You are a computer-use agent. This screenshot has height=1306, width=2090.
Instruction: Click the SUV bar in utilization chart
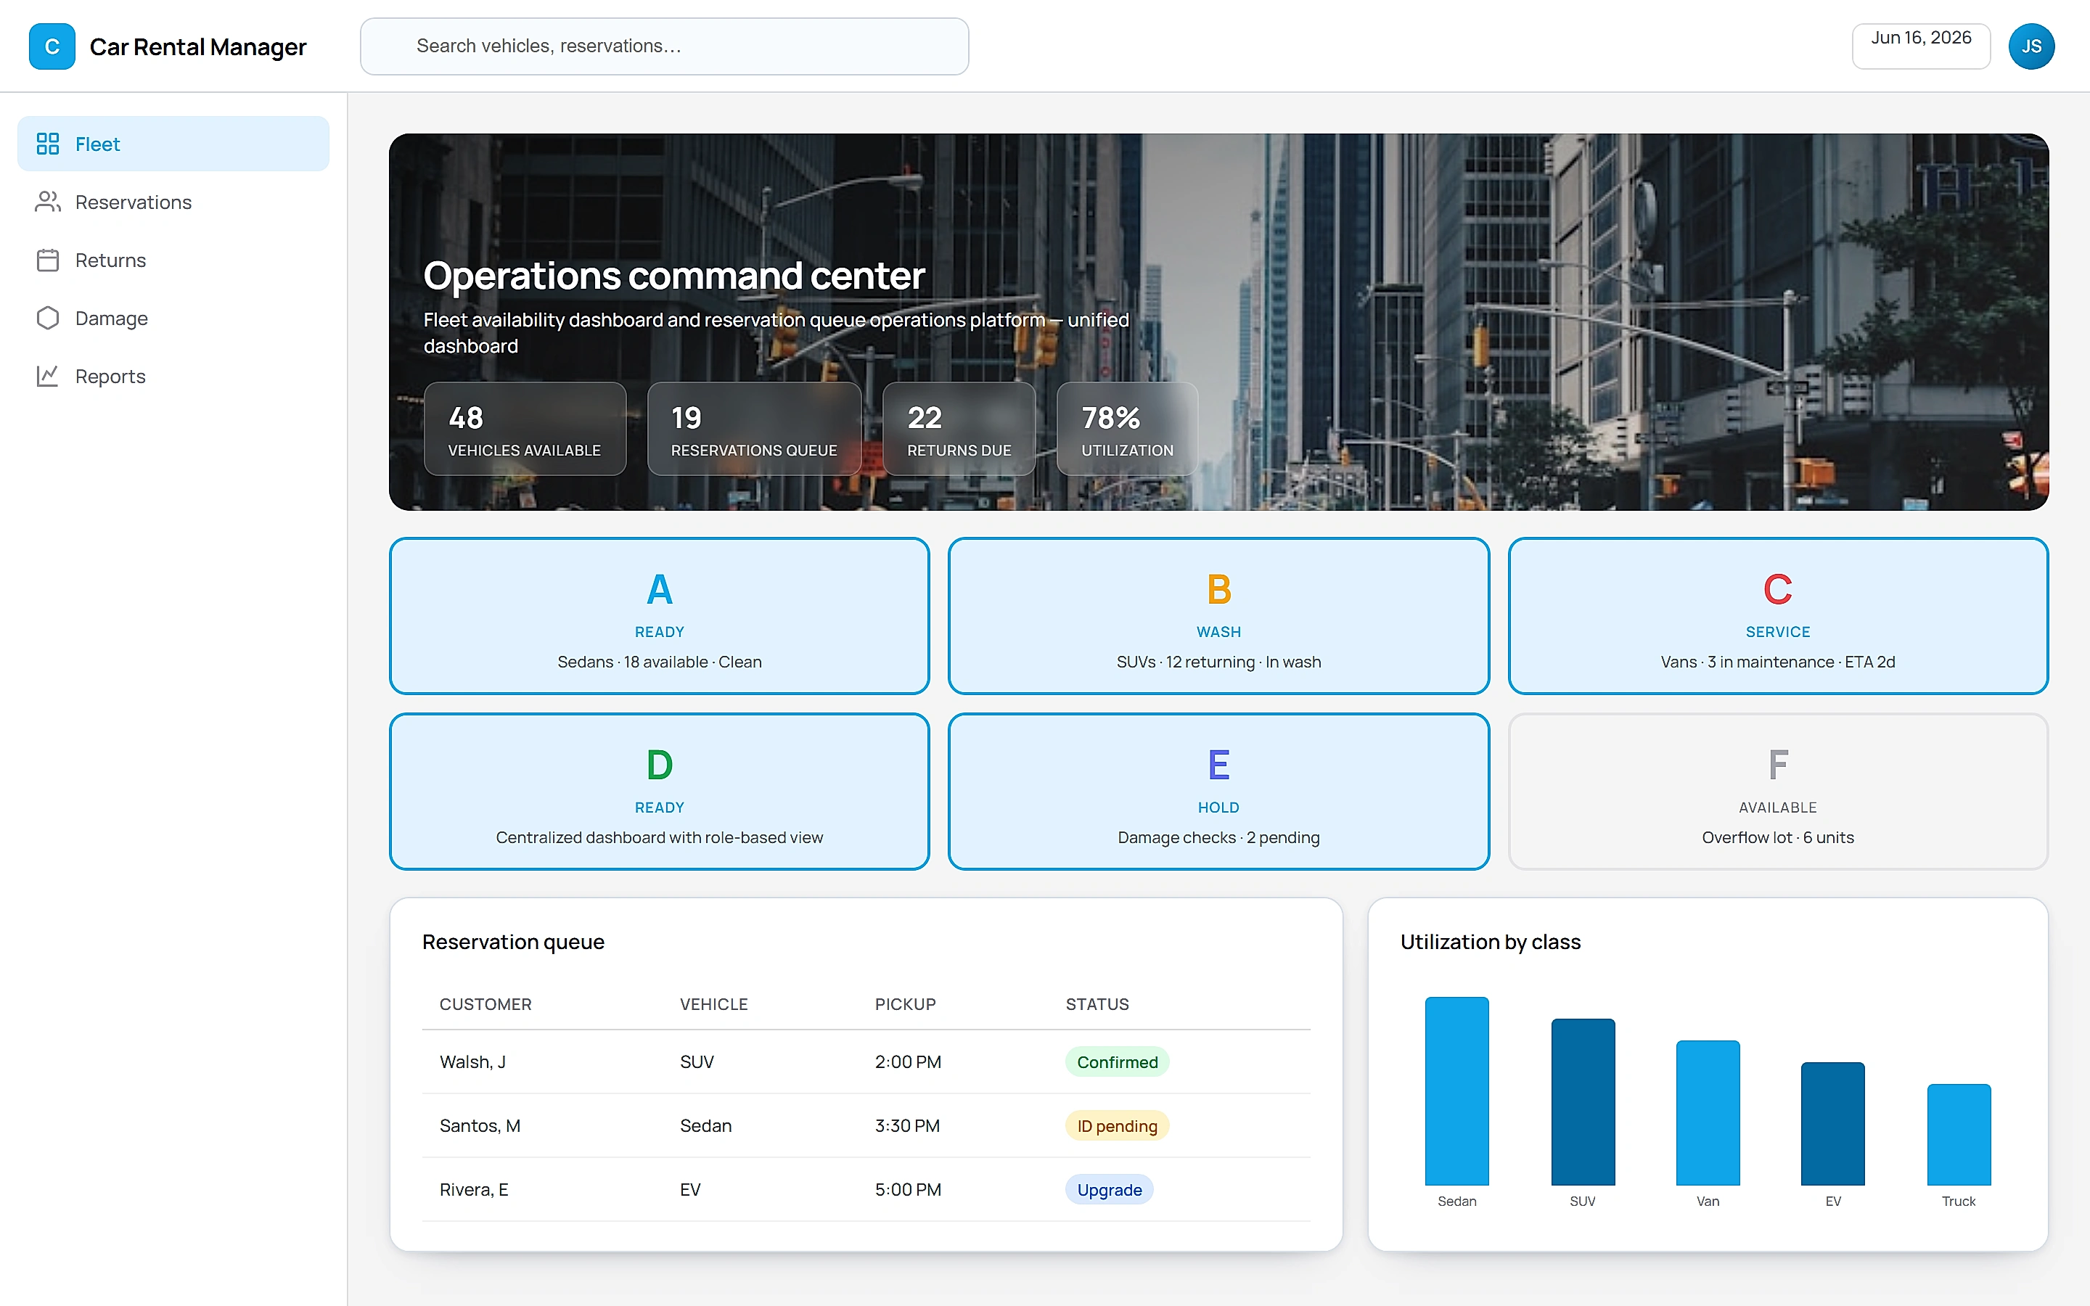click(x=1582, y=1101)
